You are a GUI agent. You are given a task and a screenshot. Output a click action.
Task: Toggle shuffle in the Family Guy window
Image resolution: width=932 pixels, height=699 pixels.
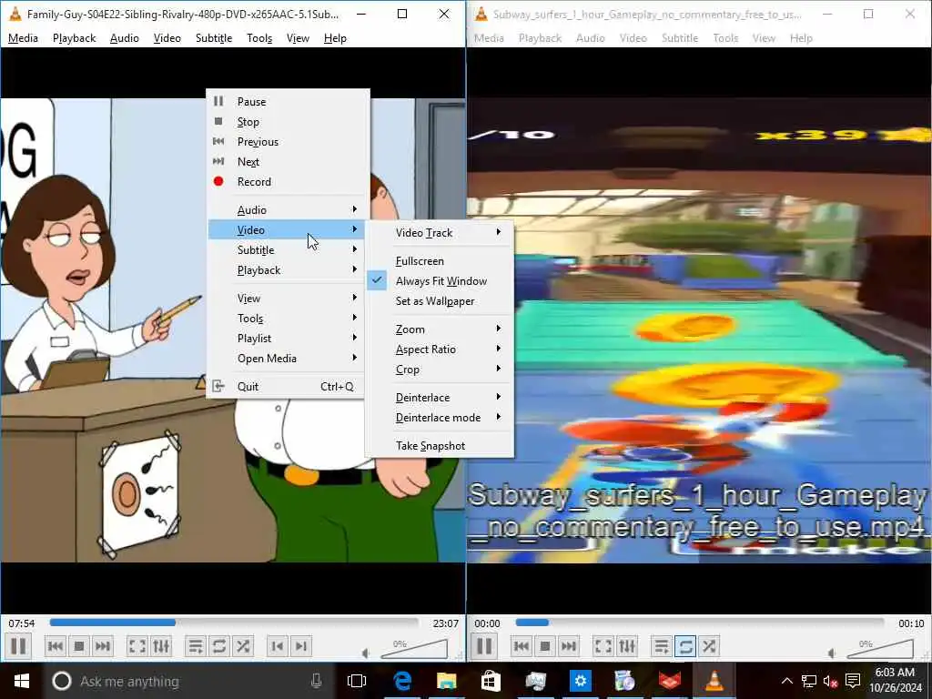[243, 646]
